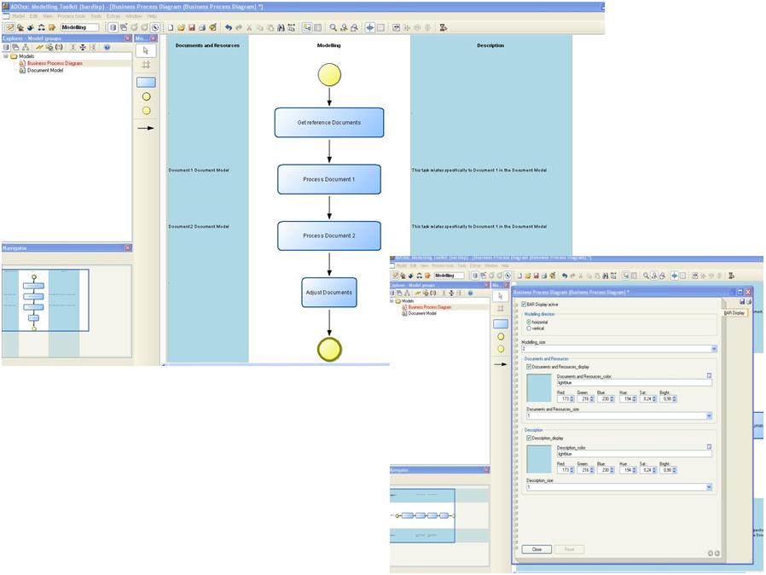The height and width of the screenshot is (575, 766).
Task: Click the Redo arrow in the flowchart window toolbar
Action: (239, 28)
